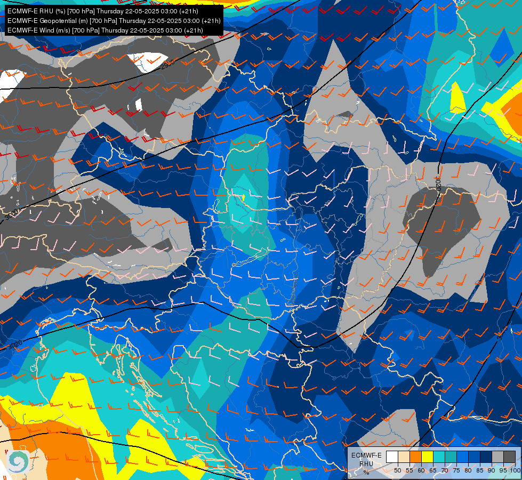Click the '75' legend tick label
Viewport: 522px width, 480px height.
pyautogui.click(x=456, y=470)
